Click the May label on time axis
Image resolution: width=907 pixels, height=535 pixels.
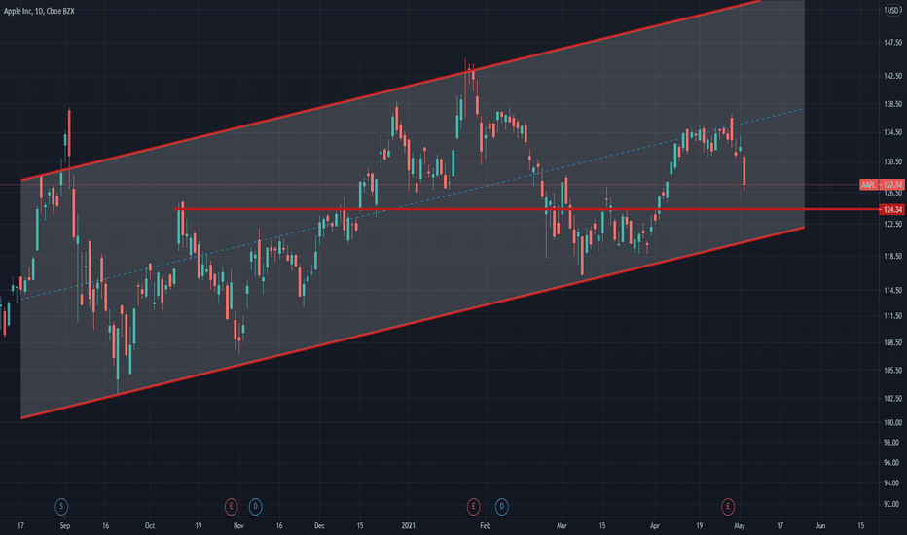740,525
